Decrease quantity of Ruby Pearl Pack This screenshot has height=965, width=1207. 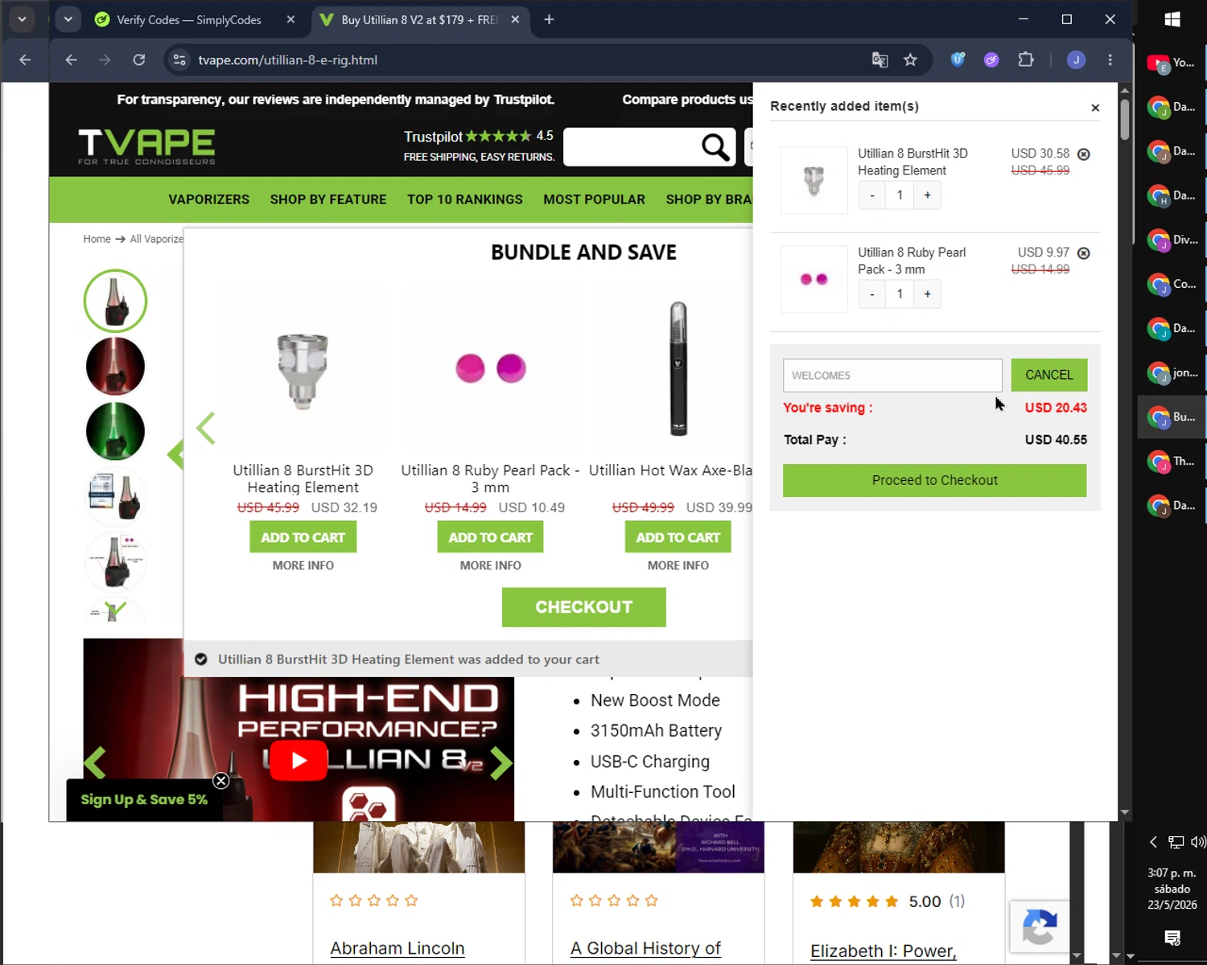pos(872,294)
